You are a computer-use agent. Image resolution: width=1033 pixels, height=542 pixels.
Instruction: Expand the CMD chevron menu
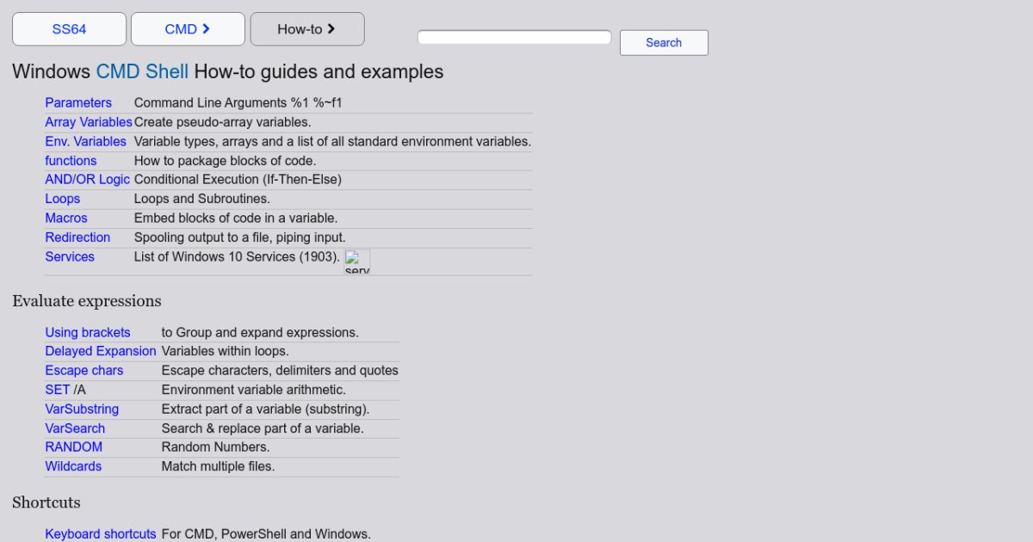click(x=188, y=29)
